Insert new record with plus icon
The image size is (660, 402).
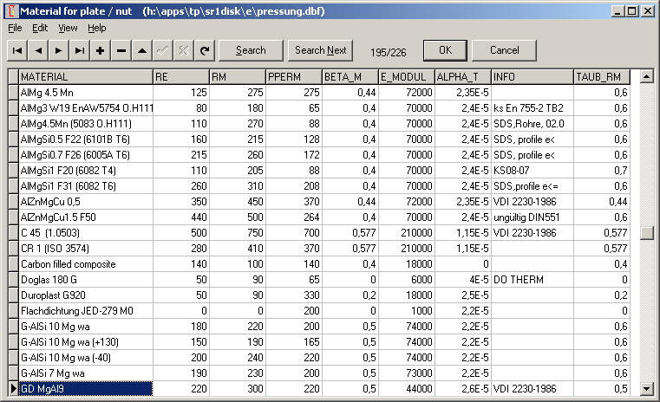(x=101, y=50)
